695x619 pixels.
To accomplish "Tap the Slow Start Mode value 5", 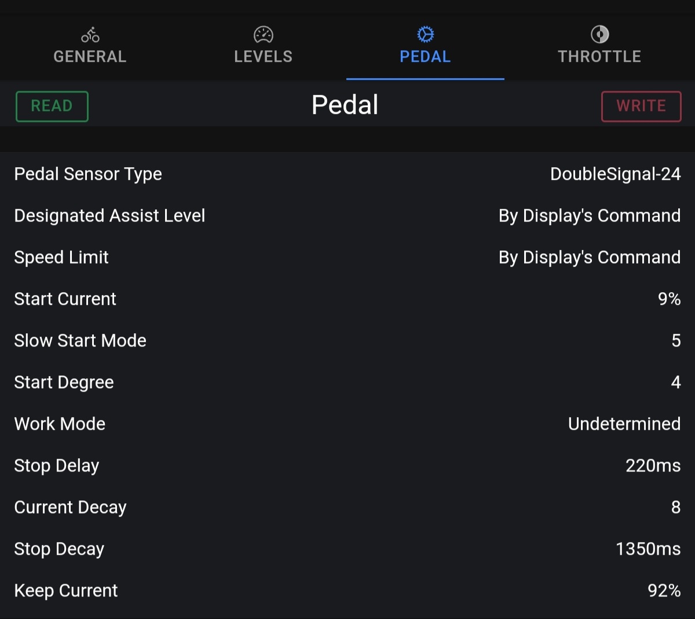I will click(675, 341).
